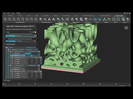Click the last icon in the Mesh Generation group
This screenshot has width=133, height=99.
click(x=54, y=19)
